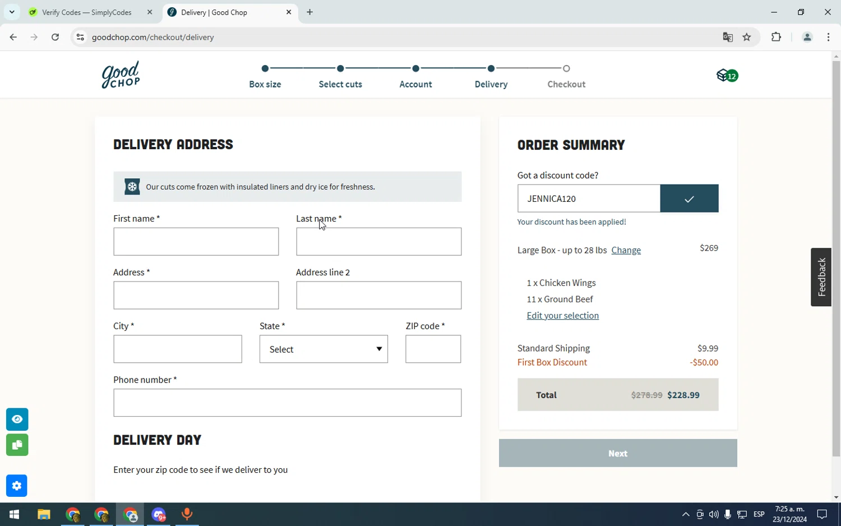Click the First Box Discount line
The width and height of the screenshot is (841, 526).
point(617,362)
